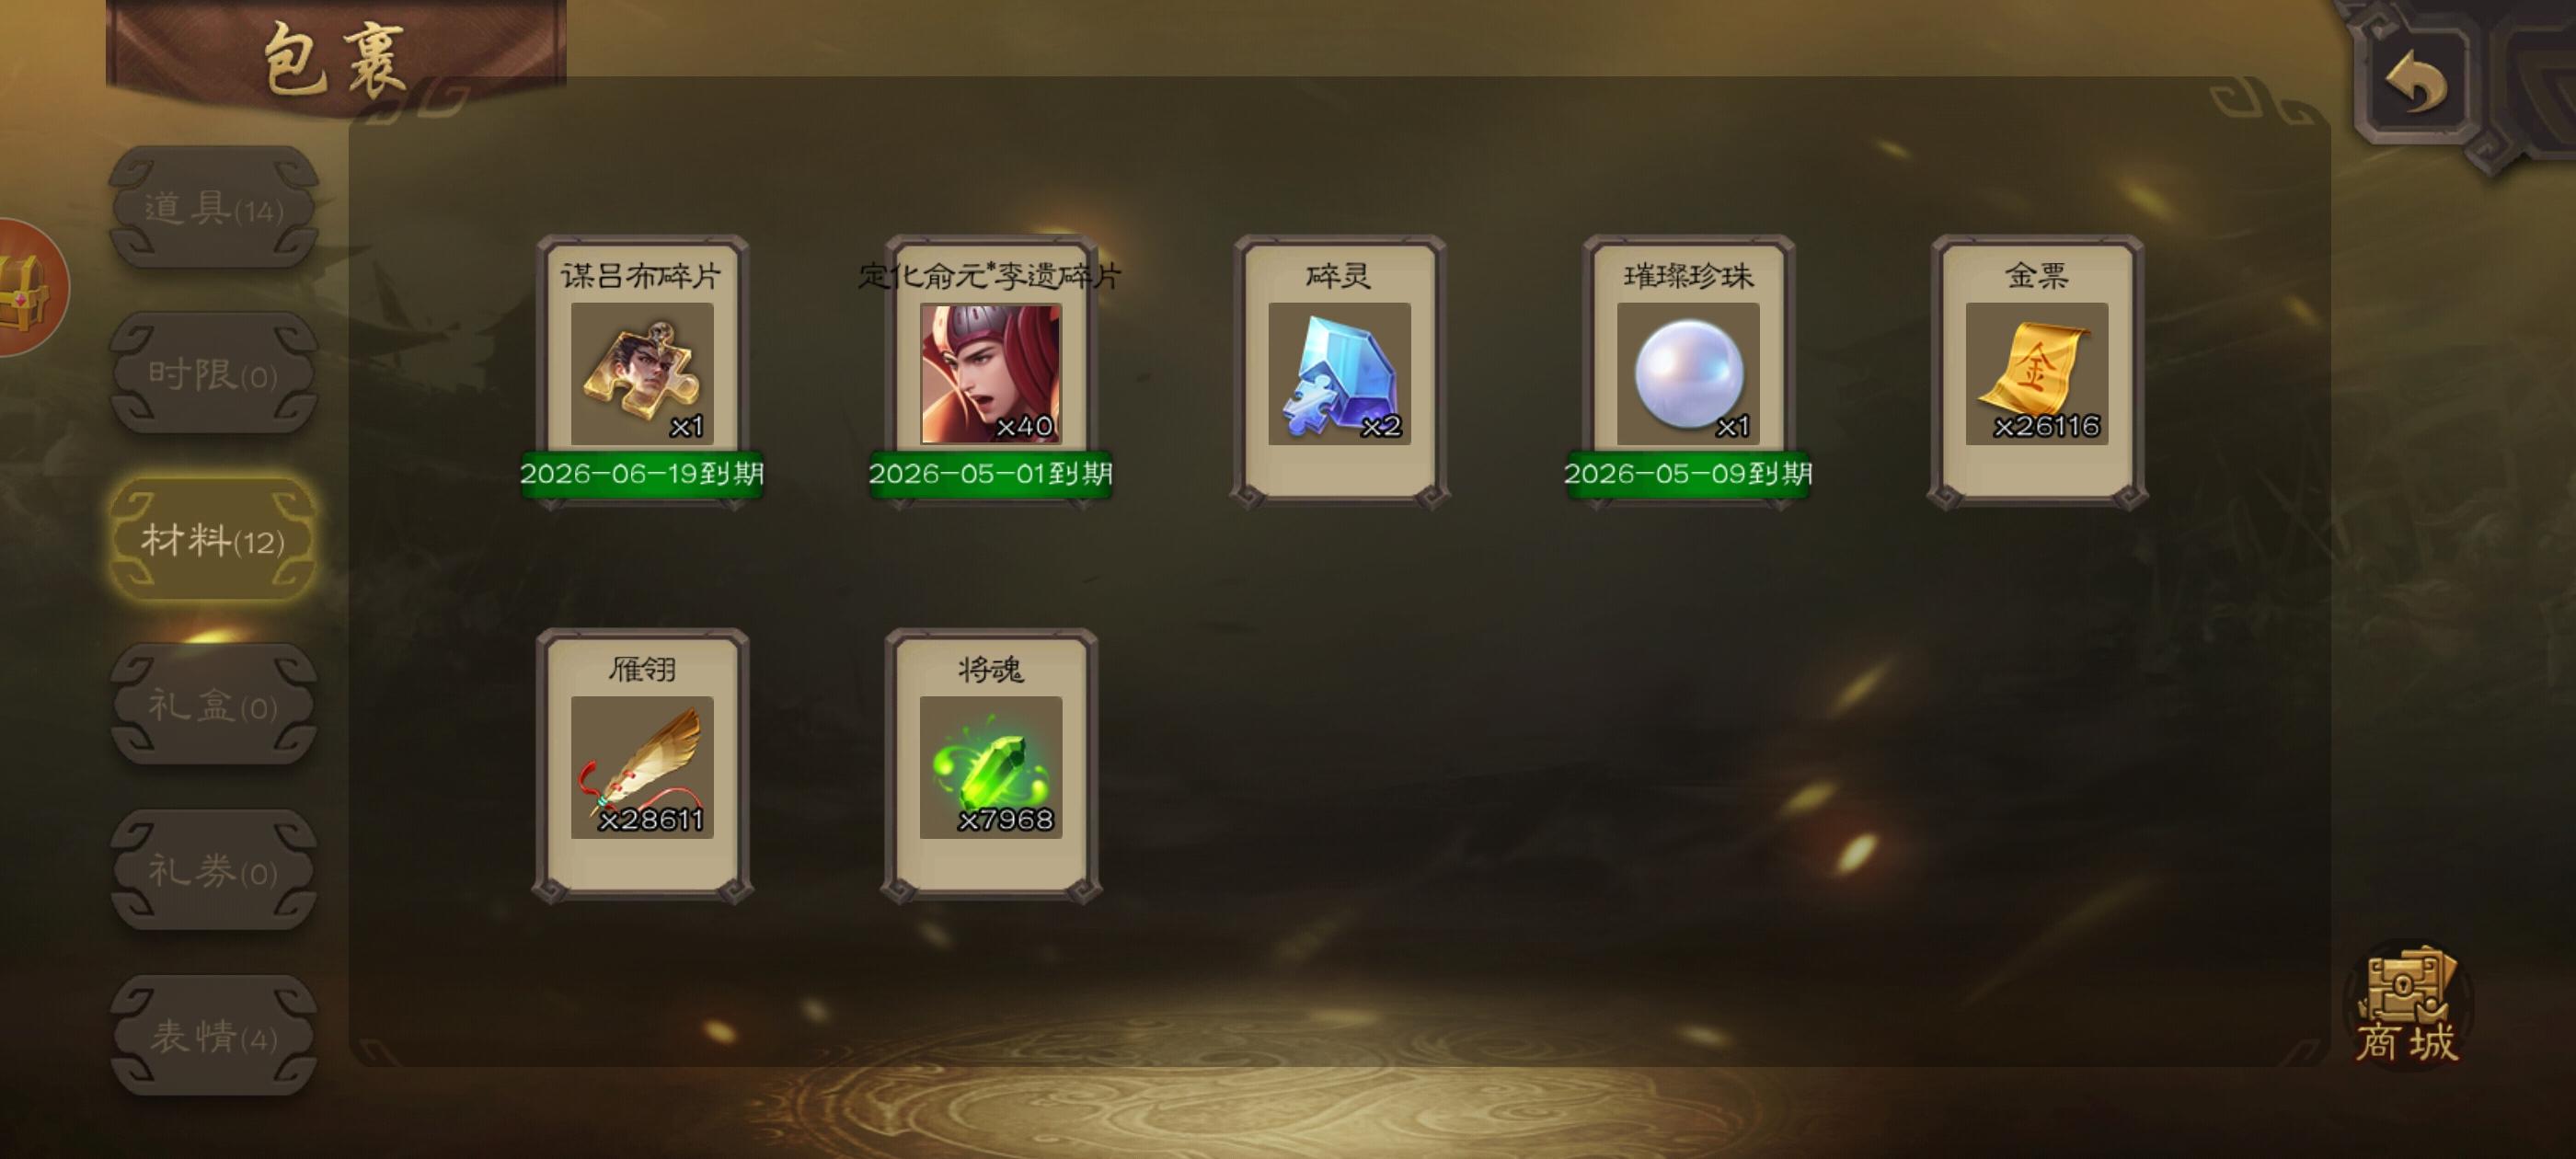
Task: Select the 金票 gold ticket item
Action: (x=2037, y=372)
